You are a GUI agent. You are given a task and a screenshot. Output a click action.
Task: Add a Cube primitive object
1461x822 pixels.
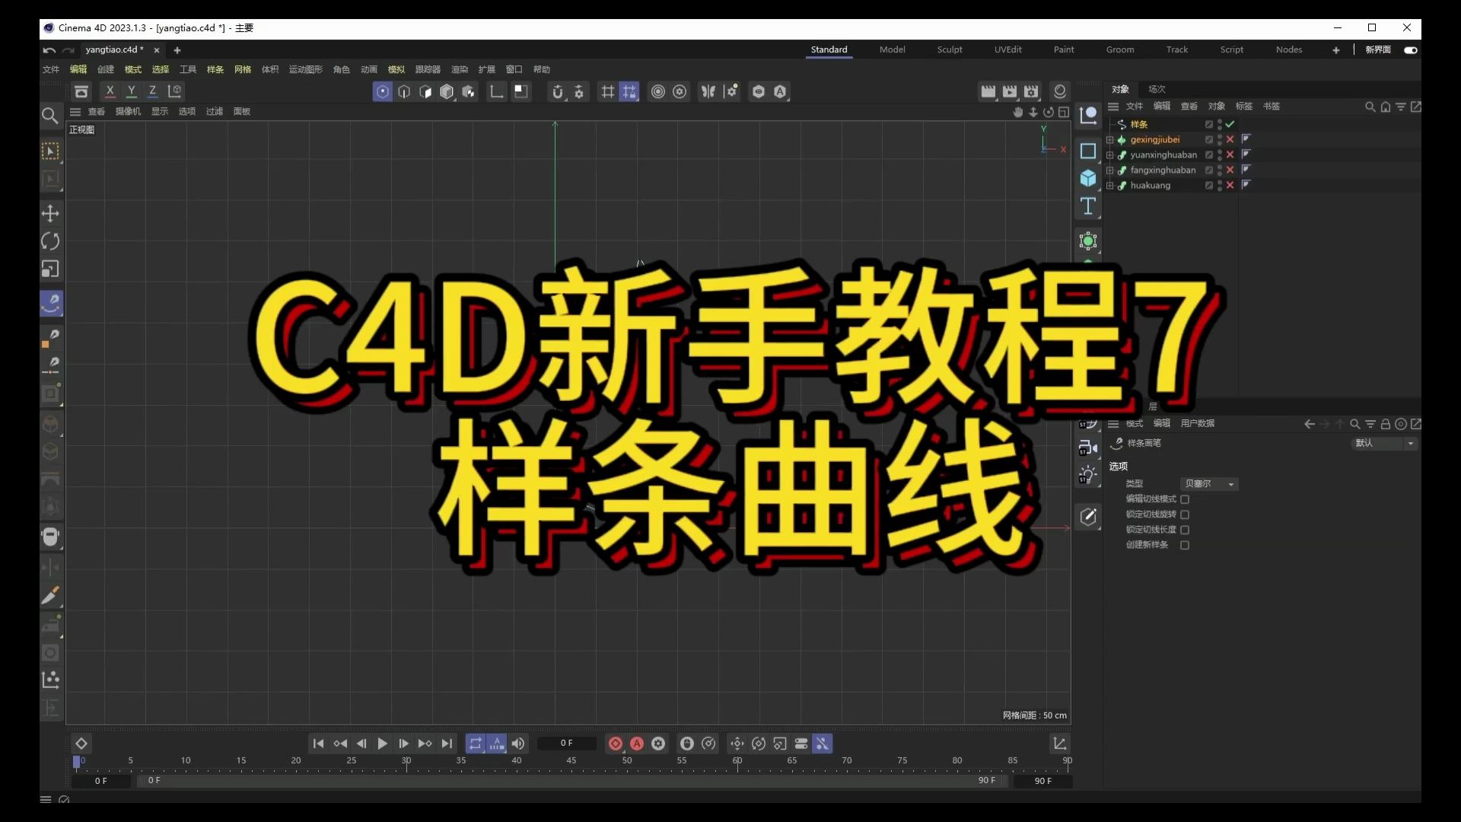[1088, 178]
